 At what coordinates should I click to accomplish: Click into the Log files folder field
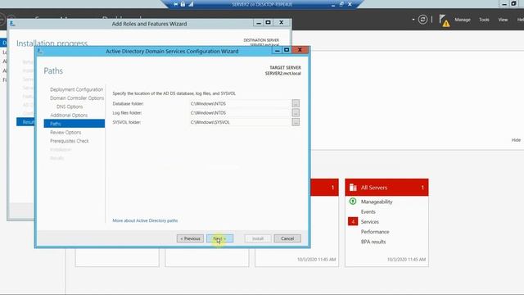(240, 113)
